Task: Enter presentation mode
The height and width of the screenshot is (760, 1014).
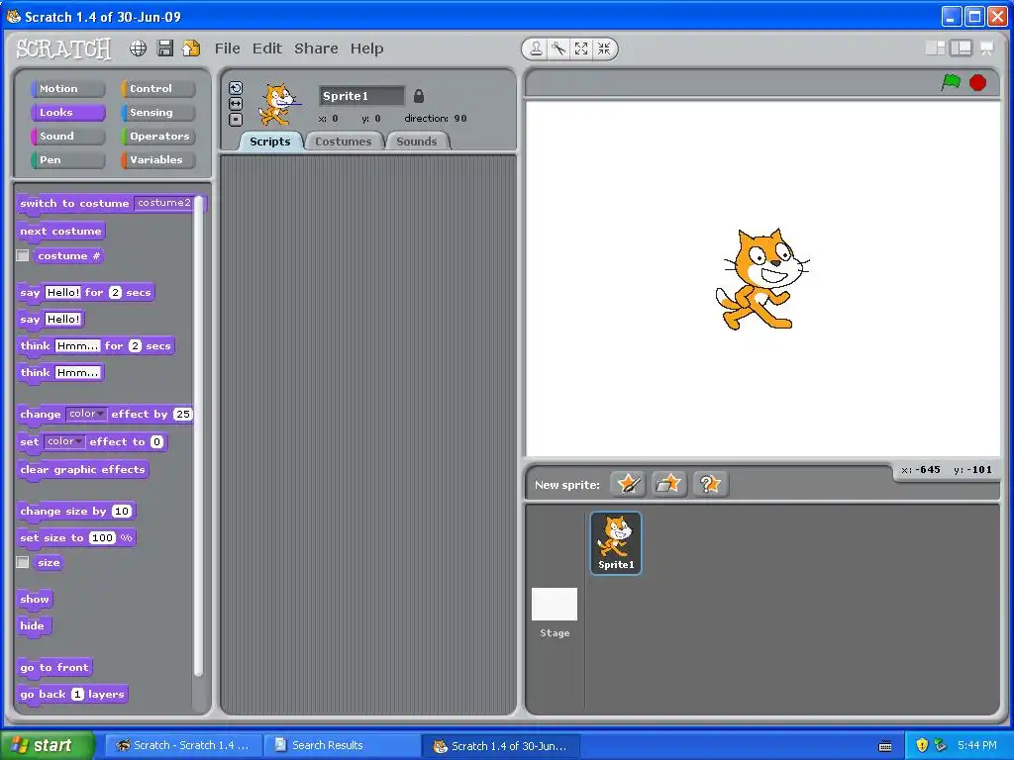Action: coord(987,47)
